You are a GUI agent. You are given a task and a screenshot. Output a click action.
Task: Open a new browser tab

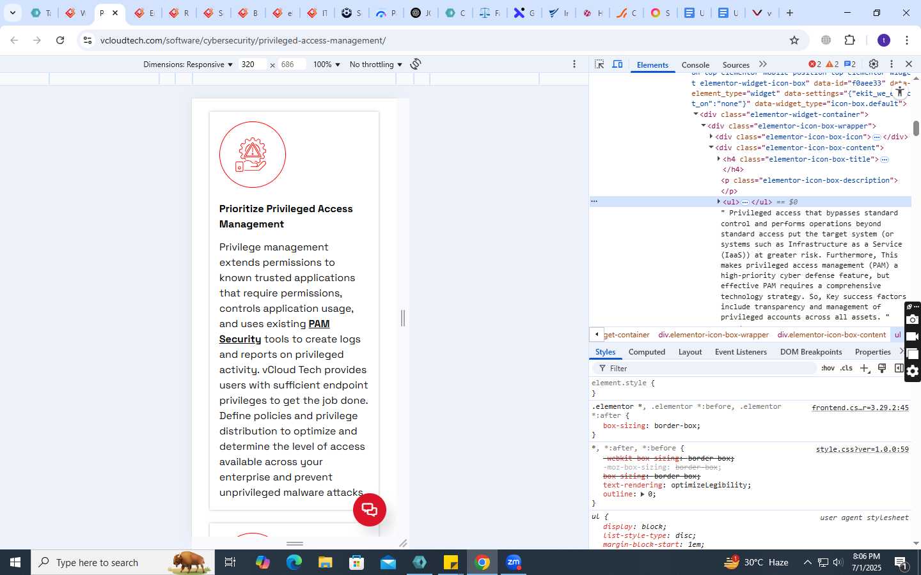click(x=790, y=13)
